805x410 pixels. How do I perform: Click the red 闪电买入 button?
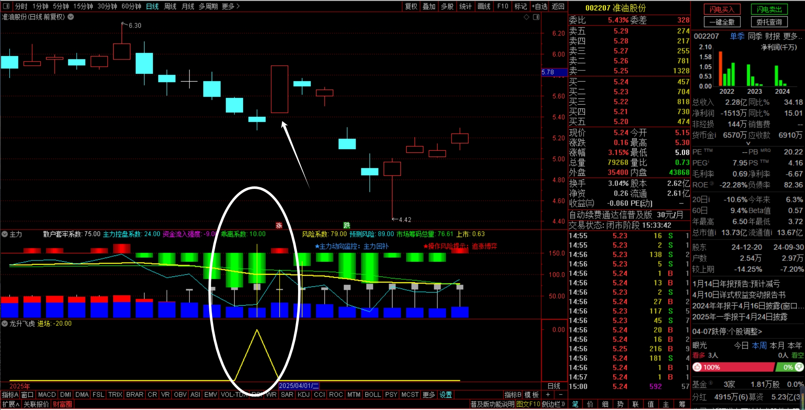(722, 9)
